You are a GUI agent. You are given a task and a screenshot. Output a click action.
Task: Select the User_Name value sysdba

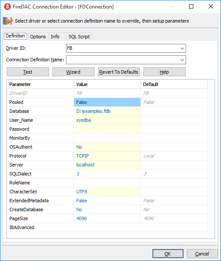107,120
